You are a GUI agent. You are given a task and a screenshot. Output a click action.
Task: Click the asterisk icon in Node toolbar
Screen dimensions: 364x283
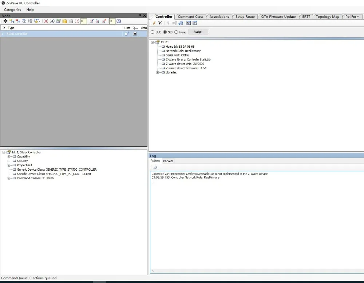point(5,21)
